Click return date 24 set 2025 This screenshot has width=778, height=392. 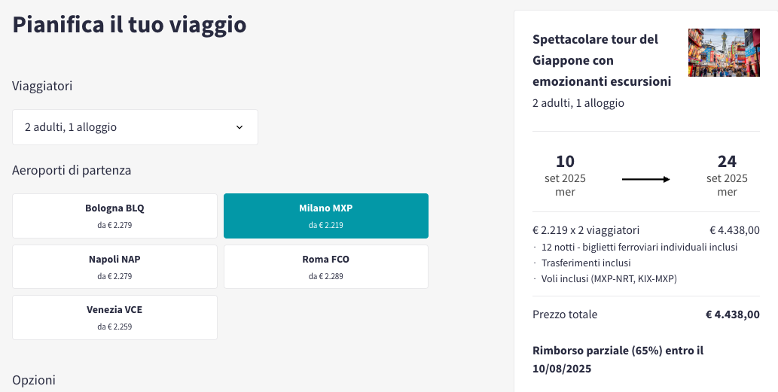click(727, 175)
